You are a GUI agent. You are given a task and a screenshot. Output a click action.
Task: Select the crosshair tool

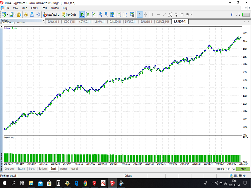coord(146,14)
